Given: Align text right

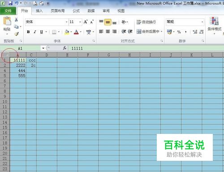Looking at the screenshot, I should tap(114, 31).
